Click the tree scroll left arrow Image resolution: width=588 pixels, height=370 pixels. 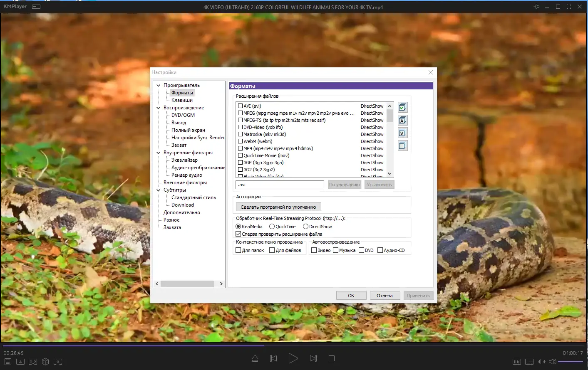click(x=157, y=284)
